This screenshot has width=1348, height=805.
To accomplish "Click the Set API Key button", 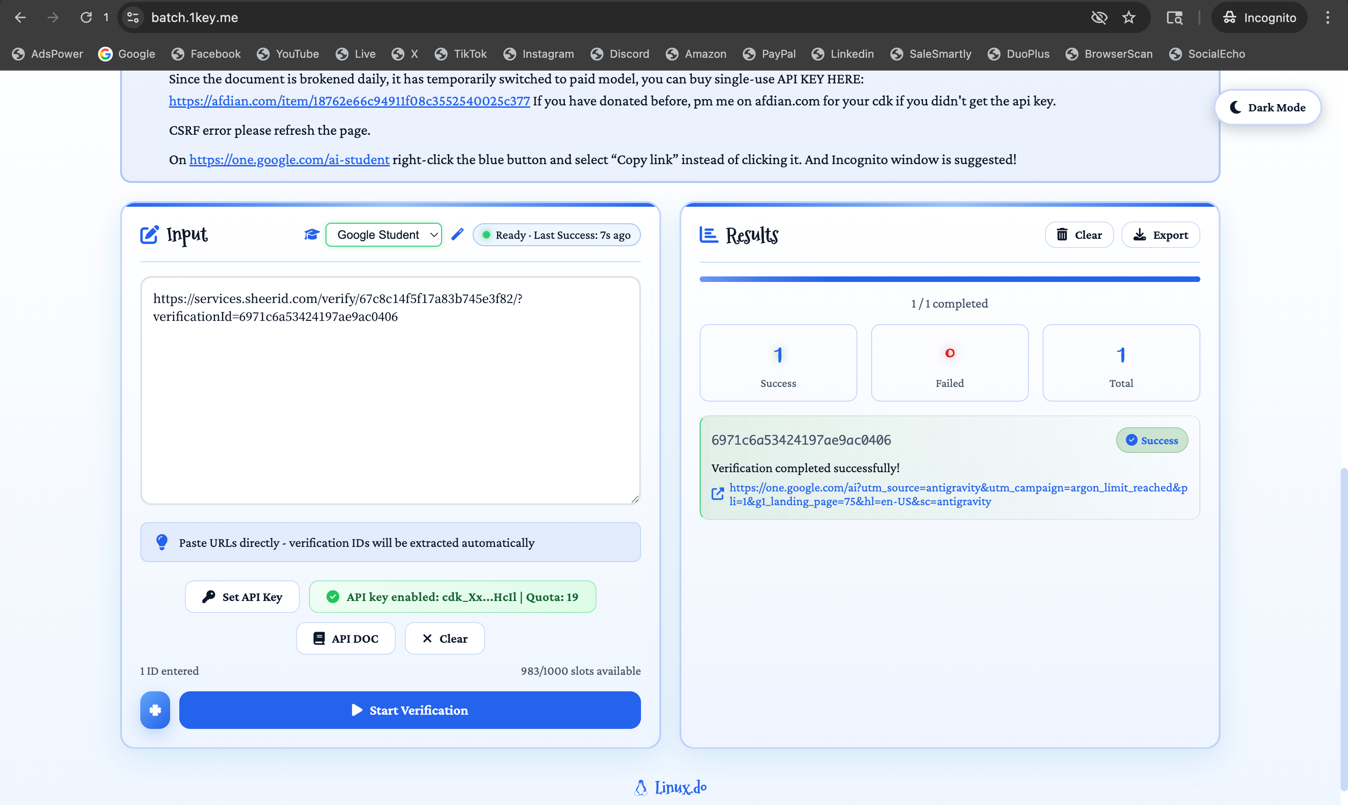I will click(x=242, y=597).
